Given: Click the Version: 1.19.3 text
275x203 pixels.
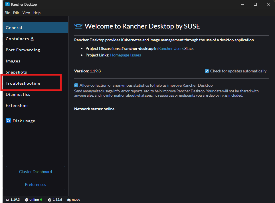Looking at the screenshot, I should point(87,71).
